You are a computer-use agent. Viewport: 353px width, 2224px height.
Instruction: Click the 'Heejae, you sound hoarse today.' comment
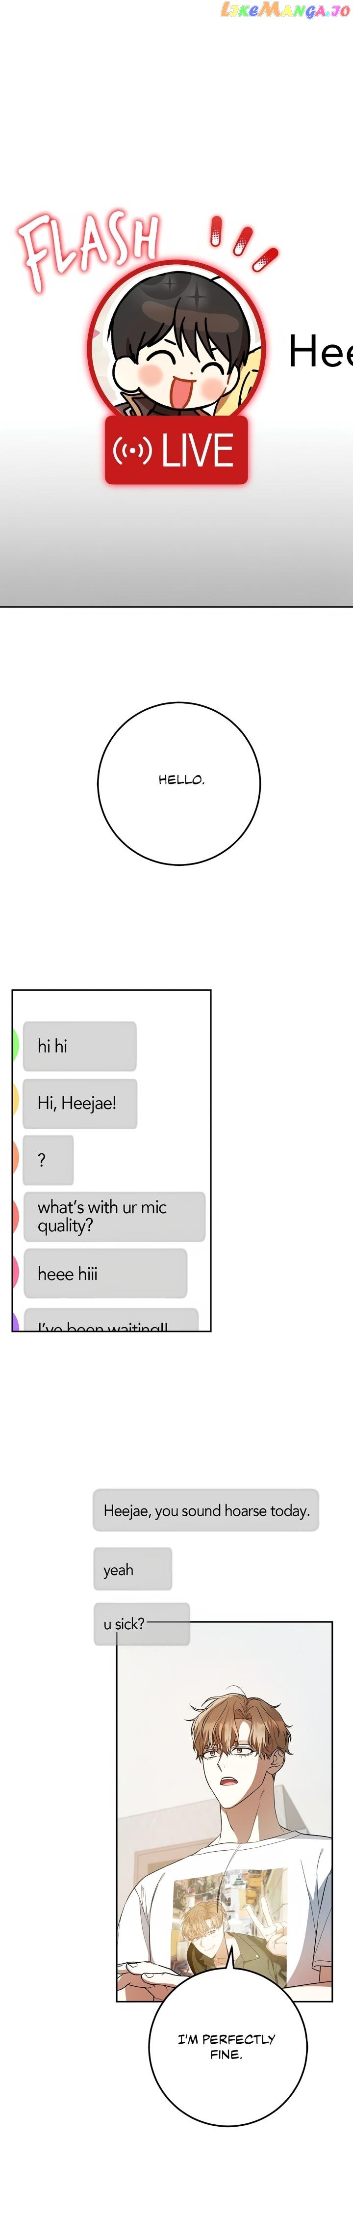pyautogui.click(x=206, y=1510)
